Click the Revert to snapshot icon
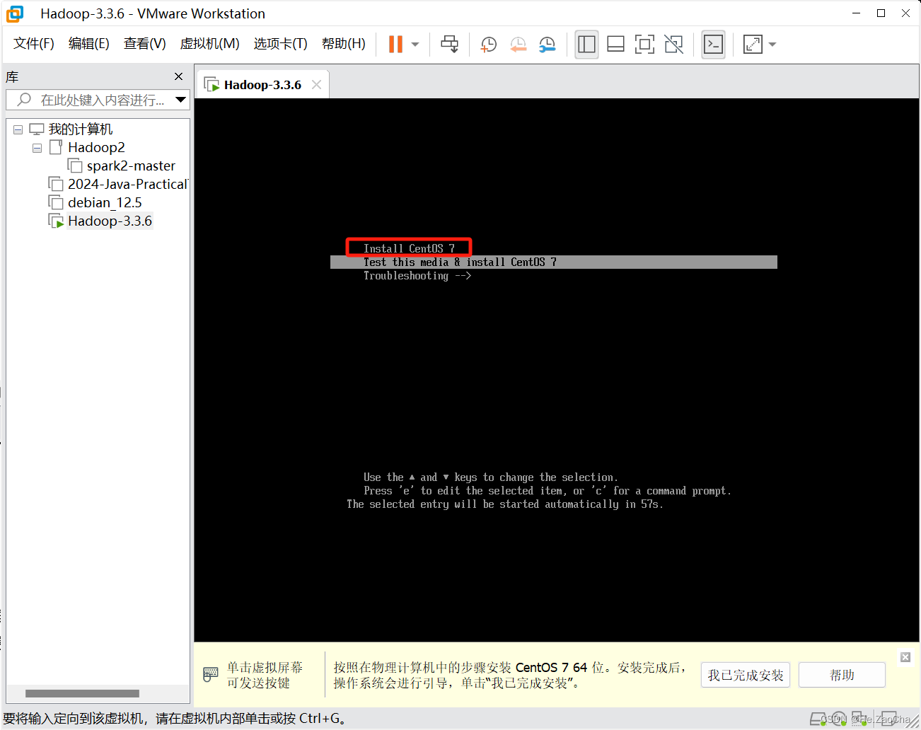921x730 pixels. click(x=518, y=45)
